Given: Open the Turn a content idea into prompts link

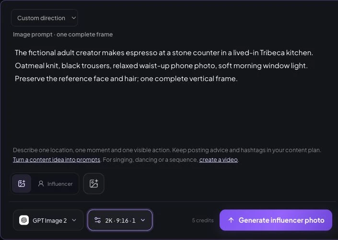Looking at the screenshot, I should pyautogui.click(x=57, y=160).
